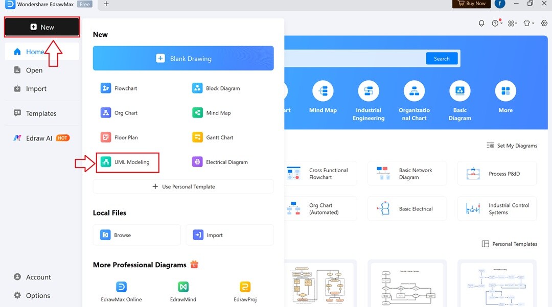The width and height of the screenshot is (552, 307).
Task: Open the user profile avatar
Action: 499,4
